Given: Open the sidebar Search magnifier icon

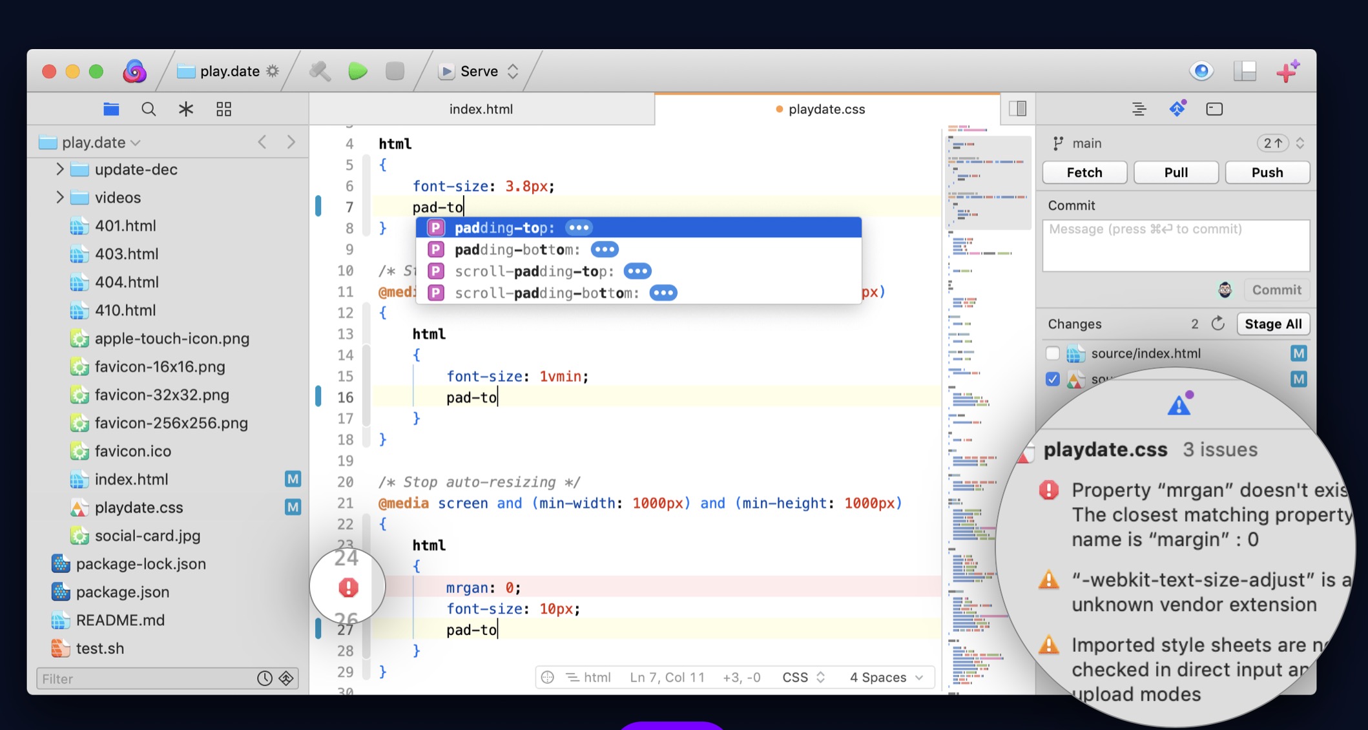Looking at the screenshot, I should click(x=149, y=109).
